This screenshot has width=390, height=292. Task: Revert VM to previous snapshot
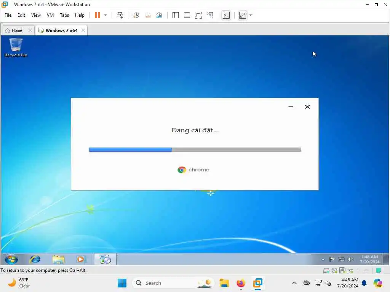tap(148, 15)
